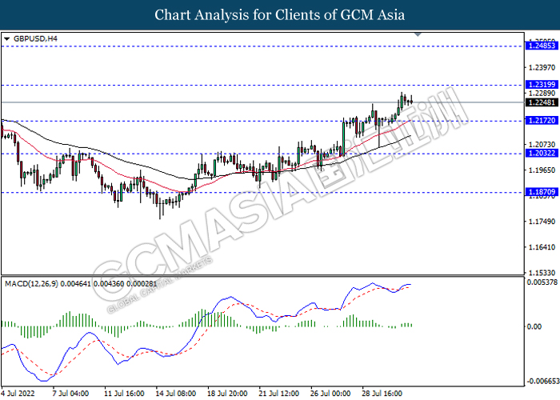Click the 21 Jul 12:00 time label
560x400 pixels.
click(x=279, y=394)
